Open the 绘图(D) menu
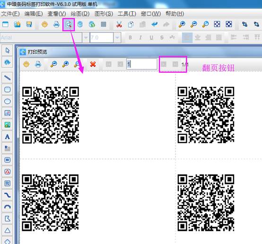The width and height of the screenshot is (262, 244). (80, 14)
